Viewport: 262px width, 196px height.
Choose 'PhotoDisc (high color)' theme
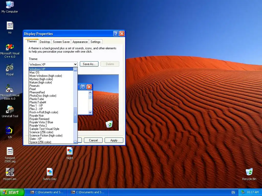(x=51, y=96)
